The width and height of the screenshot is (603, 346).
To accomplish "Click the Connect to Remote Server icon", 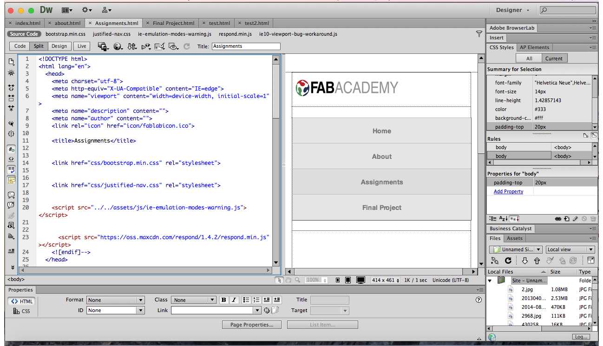I will (495, 261).
